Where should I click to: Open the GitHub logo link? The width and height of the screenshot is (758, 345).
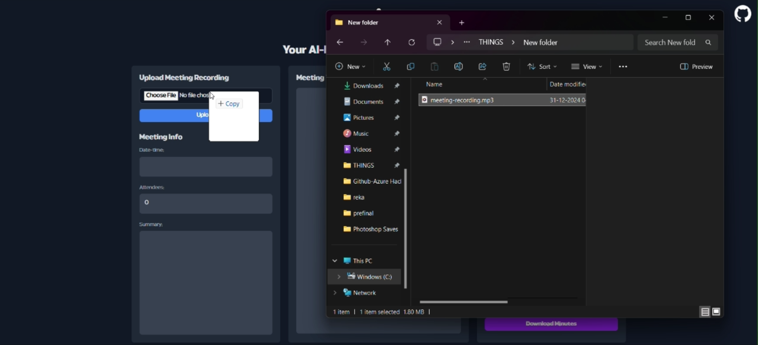(x=743, y=14)
